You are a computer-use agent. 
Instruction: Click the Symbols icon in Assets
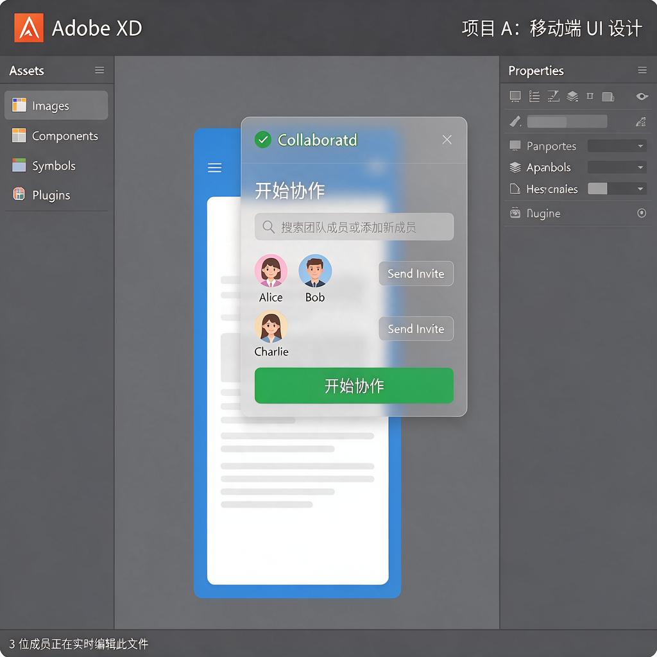19,165
